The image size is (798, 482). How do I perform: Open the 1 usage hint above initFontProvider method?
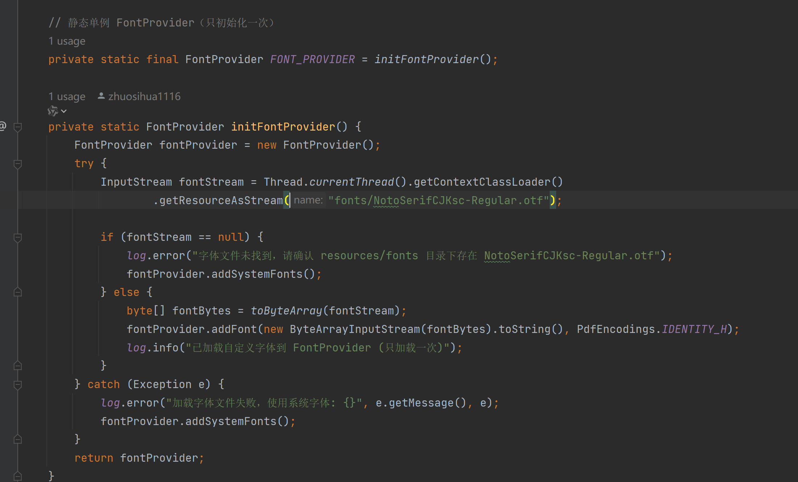[x=67, y=96]
